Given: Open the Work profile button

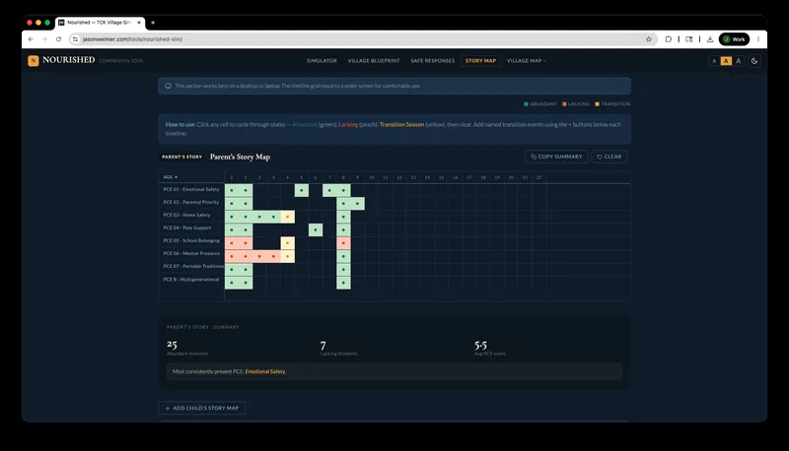Looking at the screenshot, I should point(734,39).
